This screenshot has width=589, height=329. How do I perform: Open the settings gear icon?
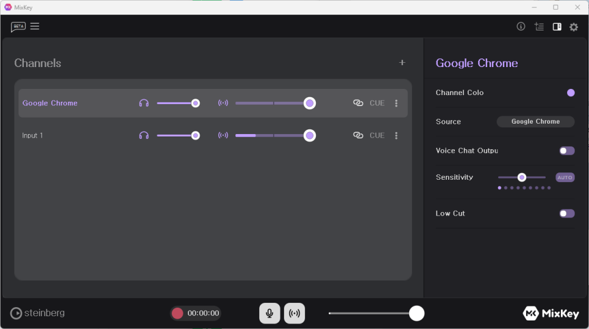(x=574, y=27)
